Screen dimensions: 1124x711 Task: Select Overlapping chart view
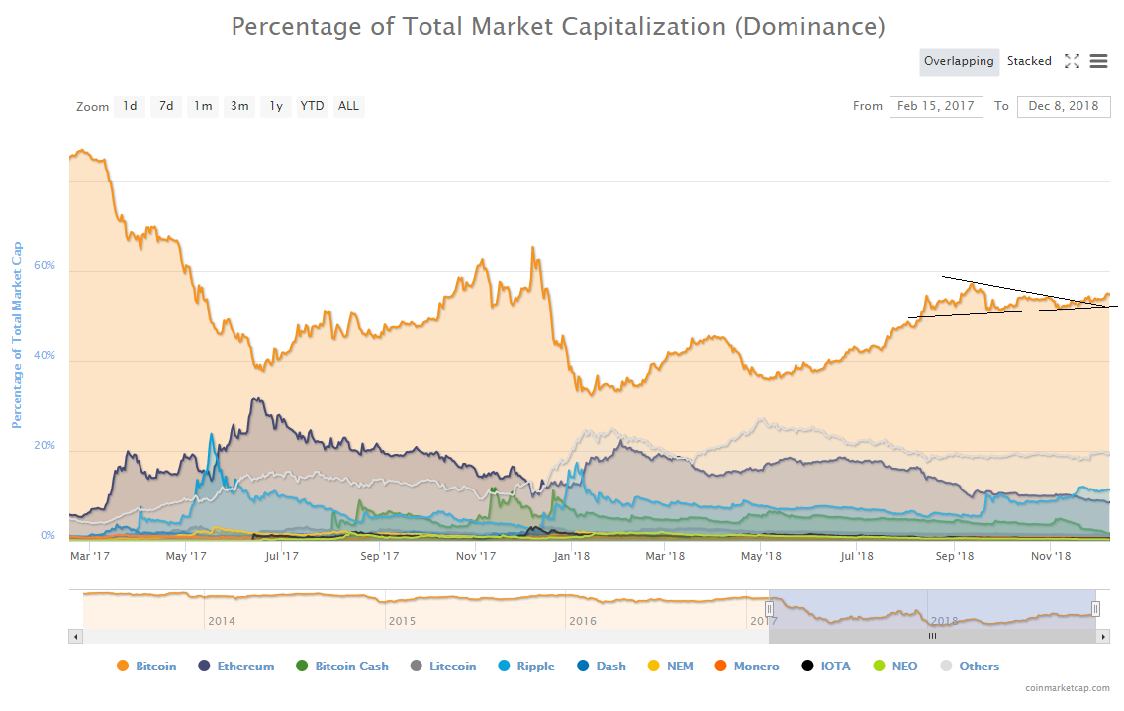click(959, 61)
